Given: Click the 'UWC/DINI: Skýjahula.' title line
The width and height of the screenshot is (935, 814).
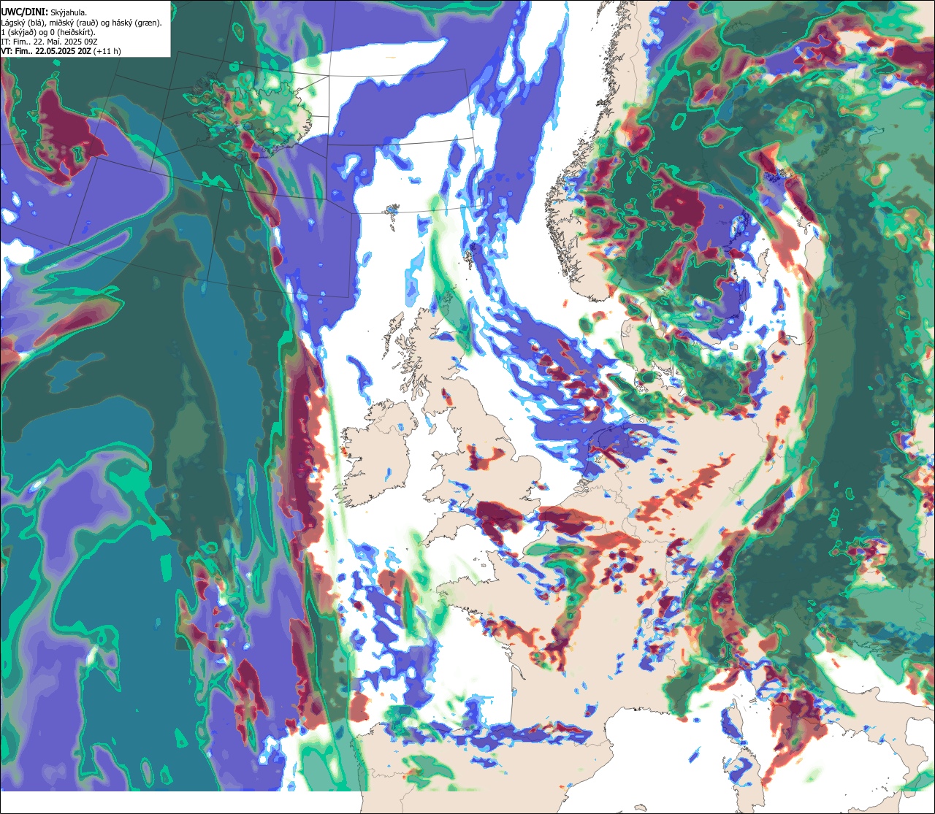Looking at the screenshot, I should (x=45, y=12).
